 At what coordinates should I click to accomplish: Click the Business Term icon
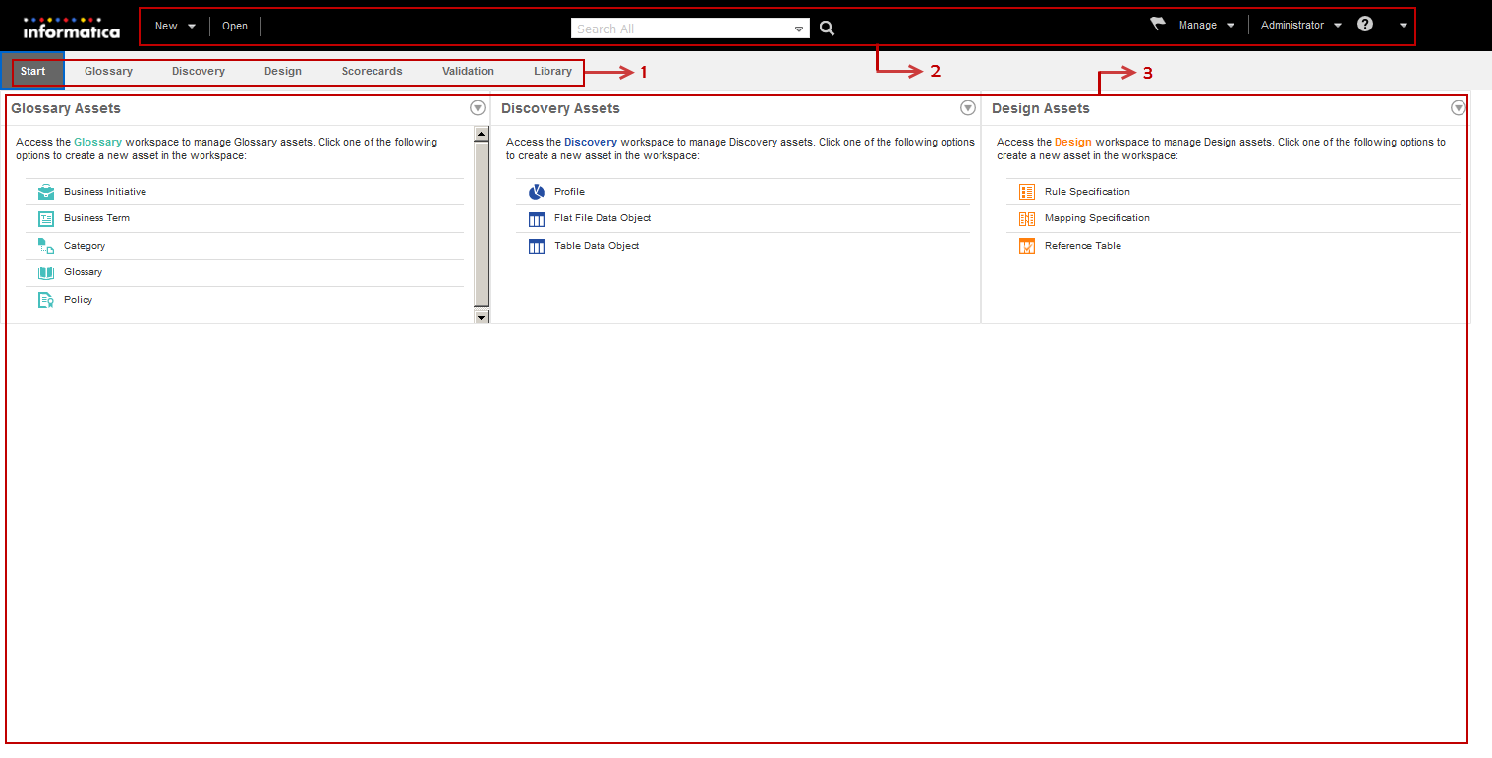pos(45,218)
